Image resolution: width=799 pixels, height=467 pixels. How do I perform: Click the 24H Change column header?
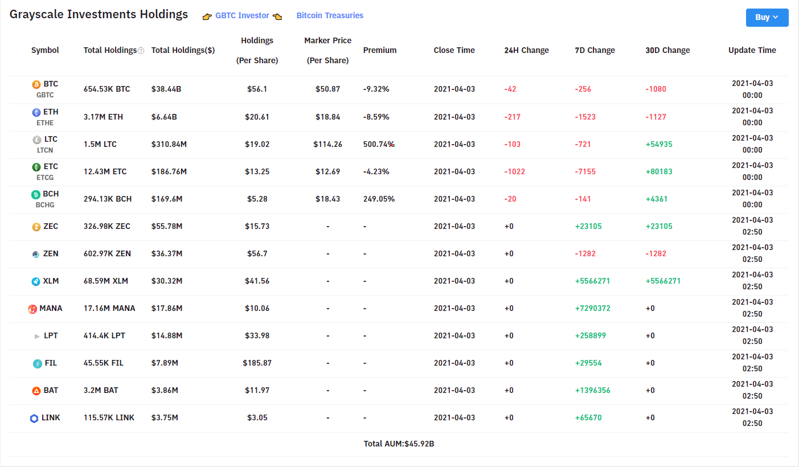click(x=526, y=50)
